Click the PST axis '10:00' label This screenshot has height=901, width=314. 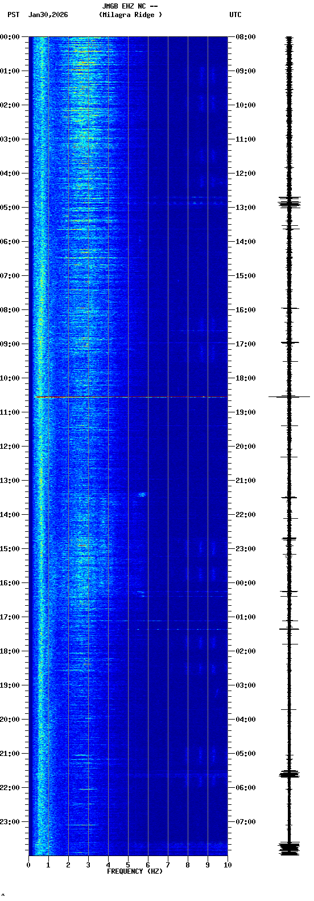click(x=10, y=378)
